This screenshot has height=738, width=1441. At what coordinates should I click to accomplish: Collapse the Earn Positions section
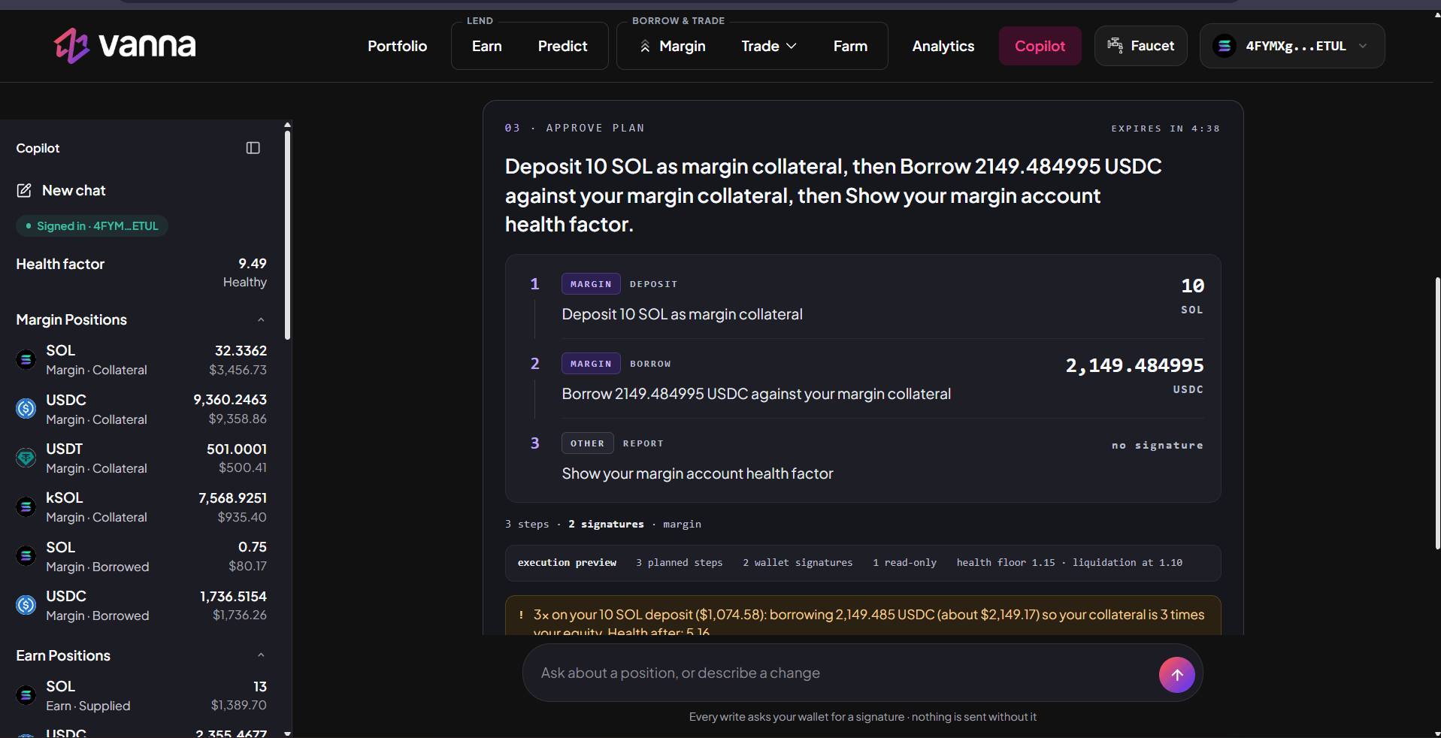[x=261, y=655]
